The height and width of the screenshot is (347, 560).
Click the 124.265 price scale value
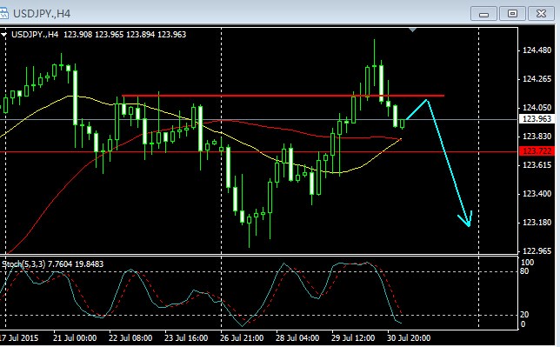click(x=537, y=79)
